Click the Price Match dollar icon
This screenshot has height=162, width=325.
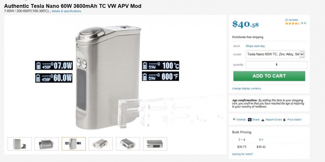[x=285, y=120]
